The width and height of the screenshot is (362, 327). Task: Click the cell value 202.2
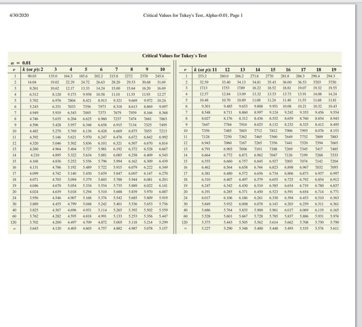99,76
